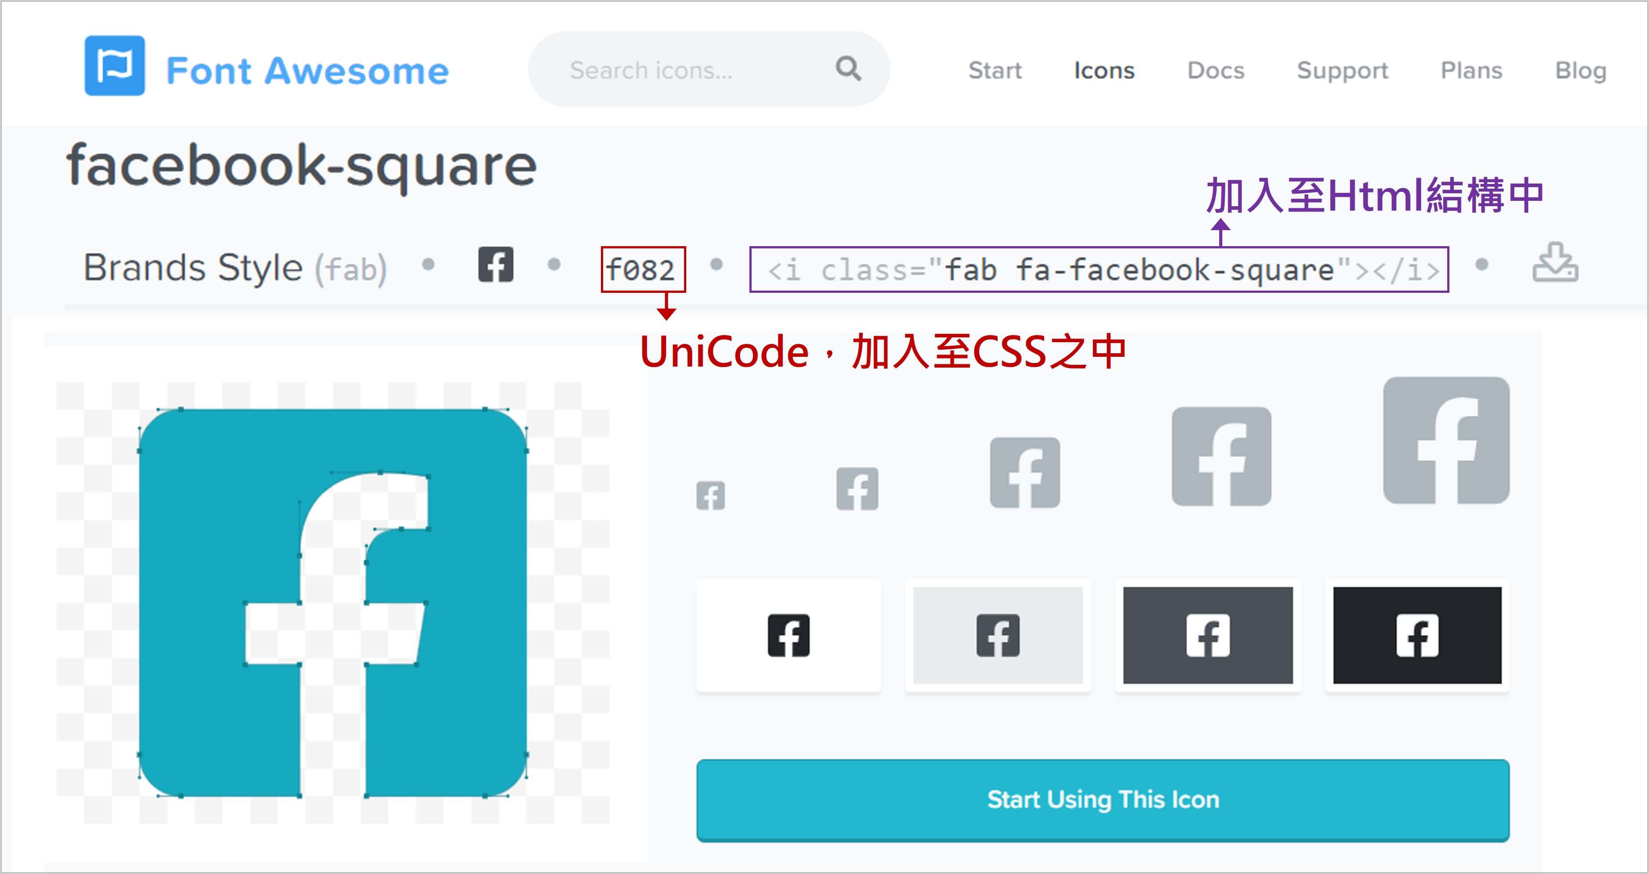Open the Font Awesome home link text
1649x874 pixels.
(x=307, y=70)
